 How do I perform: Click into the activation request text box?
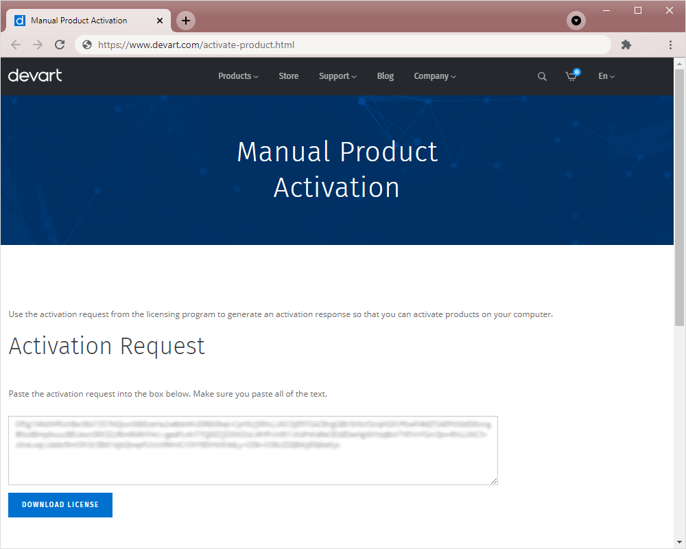pos(253,450)
